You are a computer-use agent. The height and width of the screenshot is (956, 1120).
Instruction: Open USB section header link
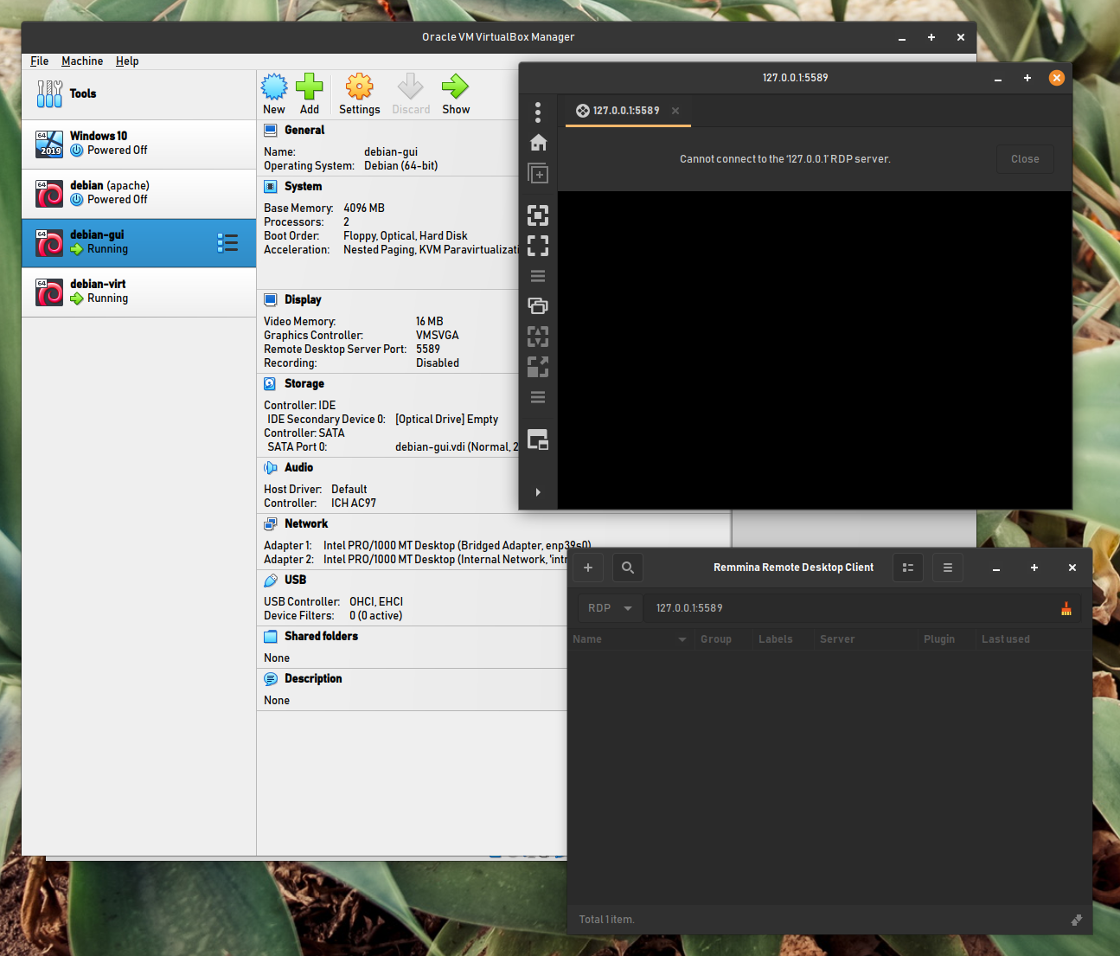(296, 581)
